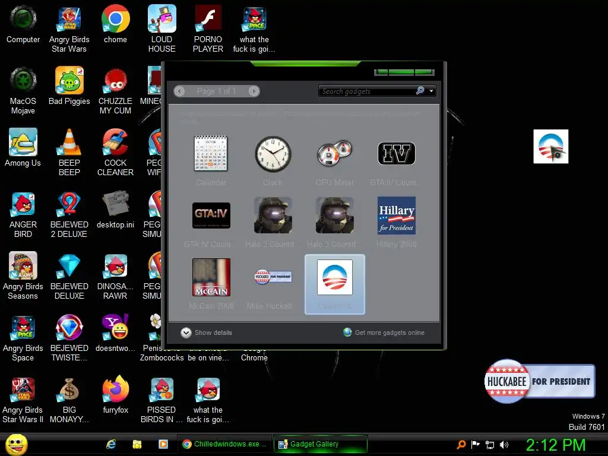Image resolution: width=608 pixels, height=456 pixels.
Task: Select the Hillary 2008 gadget
Action: tap(396, 215)
